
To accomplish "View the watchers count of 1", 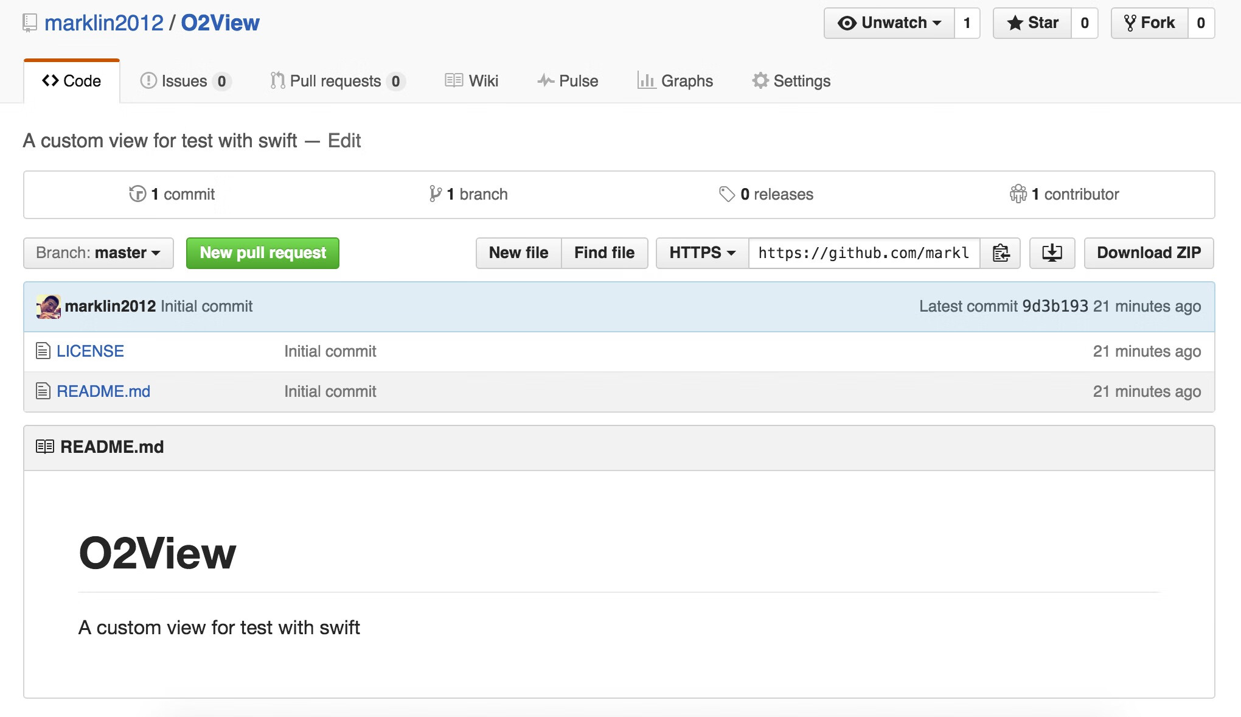I will tap(967, 23).
